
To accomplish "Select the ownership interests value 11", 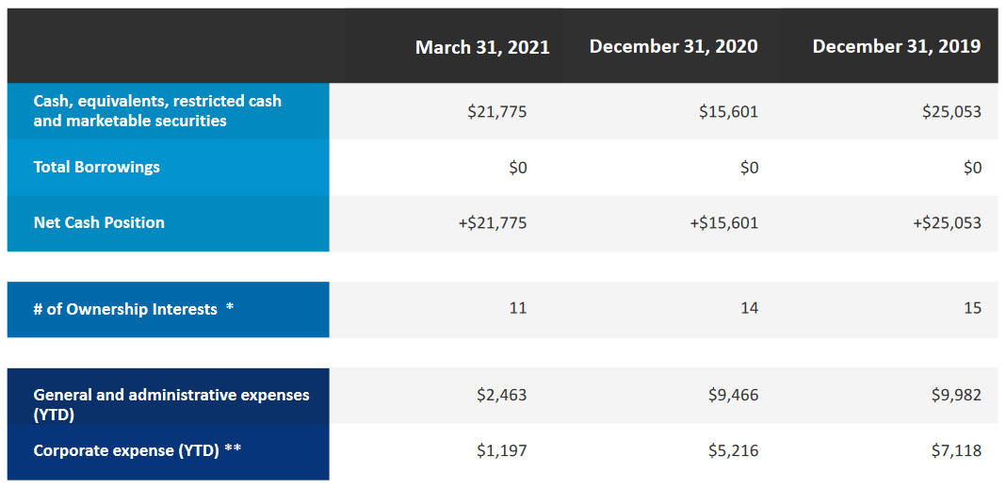I will tap(517, 308).
